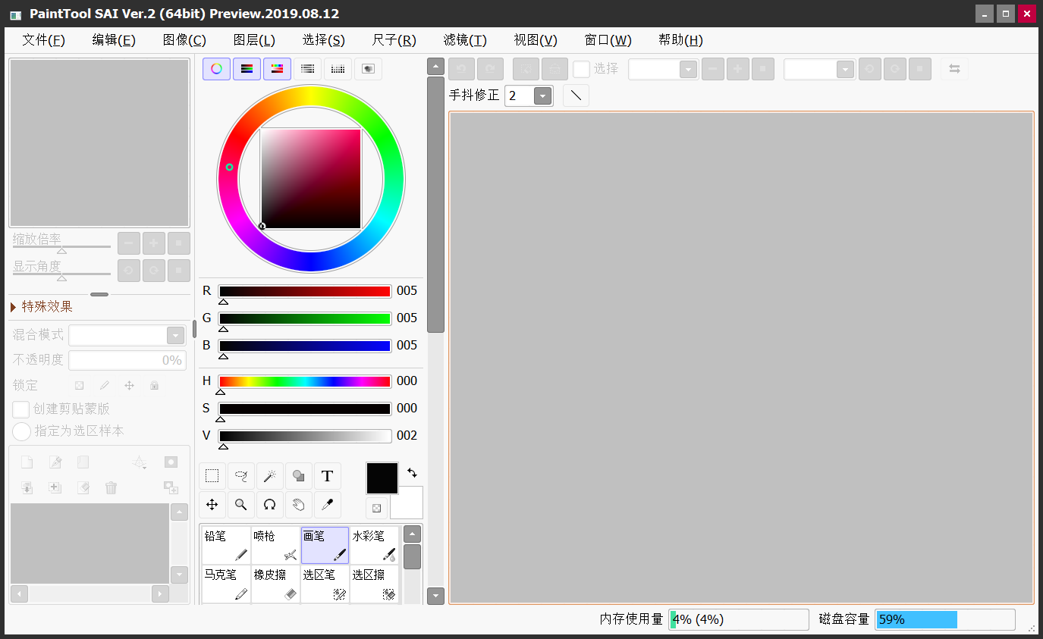Choose the 水彩笔 brush preset

point(374,546)
